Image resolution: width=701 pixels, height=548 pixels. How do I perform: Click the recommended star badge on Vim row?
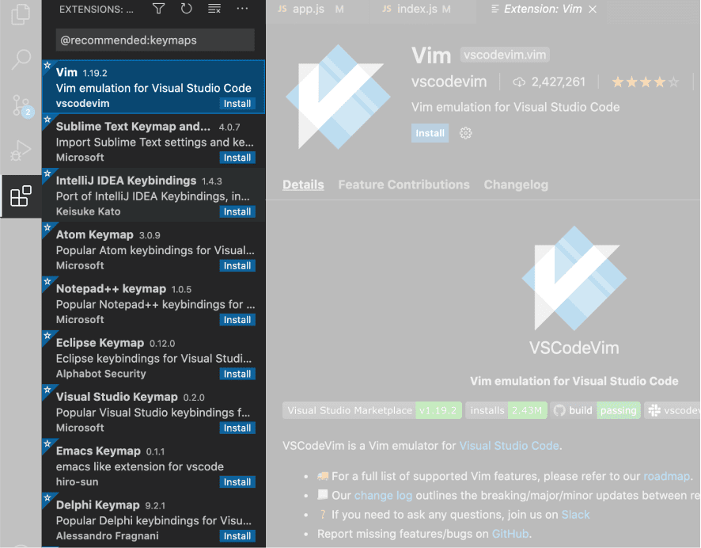click(47, 65)
